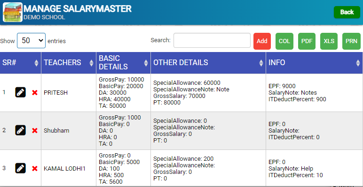Print table with PRN button

click(x=351, y=41)
